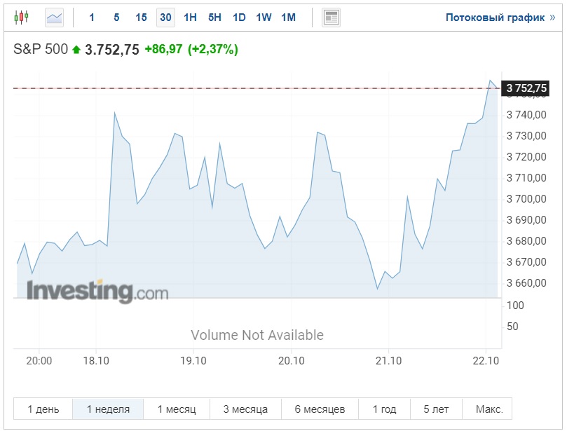Click the 3 680,00 axis label

(x=526, y=241)
